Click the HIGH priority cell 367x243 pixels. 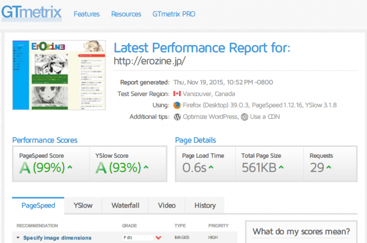[213, 237]
